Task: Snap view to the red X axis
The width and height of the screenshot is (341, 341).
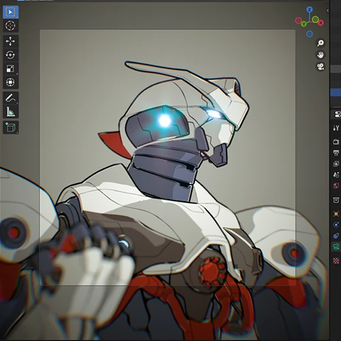Action: 321,23
